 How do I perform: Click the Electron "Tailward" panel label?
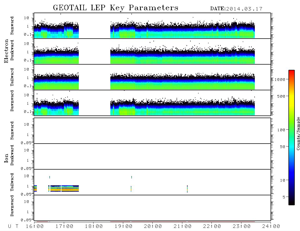(12, 77)
